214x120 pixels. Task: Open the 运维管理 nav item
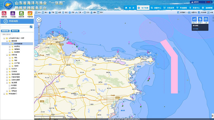point(207,8)
